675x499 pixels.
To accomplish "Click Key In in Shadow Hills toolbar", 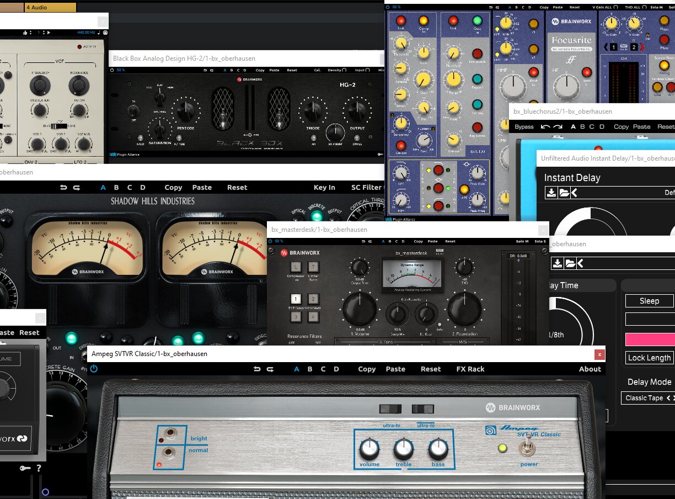I will click(324, 188).
